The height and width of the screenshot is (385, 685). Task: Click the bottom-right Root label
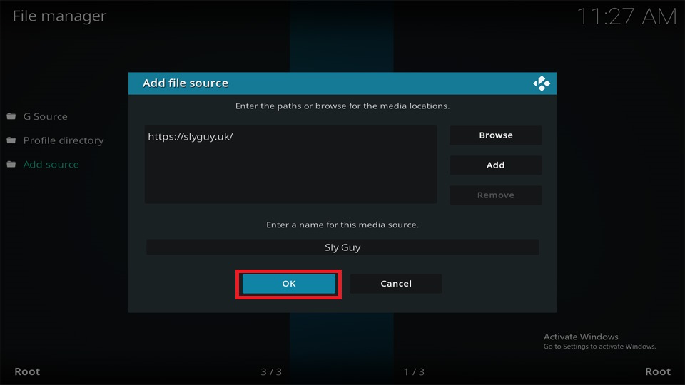658,371
